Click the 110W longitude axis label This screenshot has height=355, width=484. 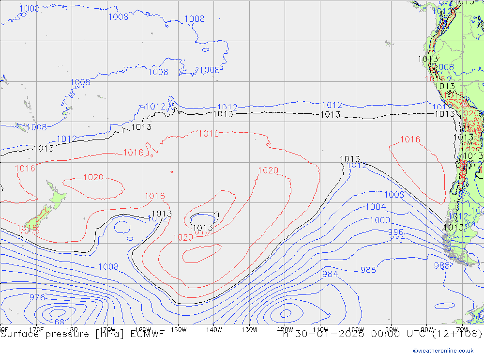click(320, 329)
